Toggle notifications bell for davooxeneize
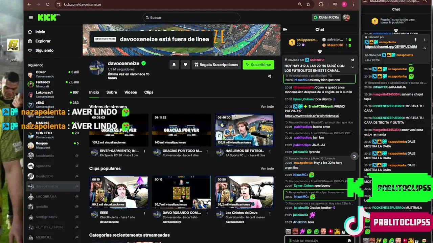 click(x=174, y=65)
